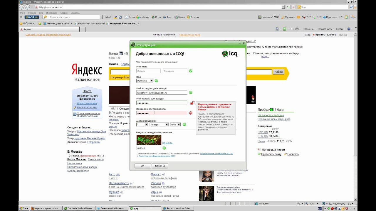Click the Найти! button in Mail.ru toolbar
The image size is (376, 211).
point(107,17)
